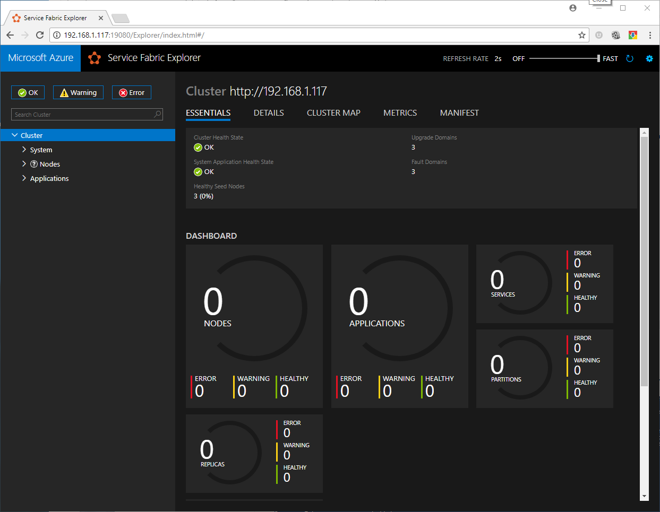Expand the System tree node
The width and height of the screenshot is (660, 512).
[x=24, y=150]
